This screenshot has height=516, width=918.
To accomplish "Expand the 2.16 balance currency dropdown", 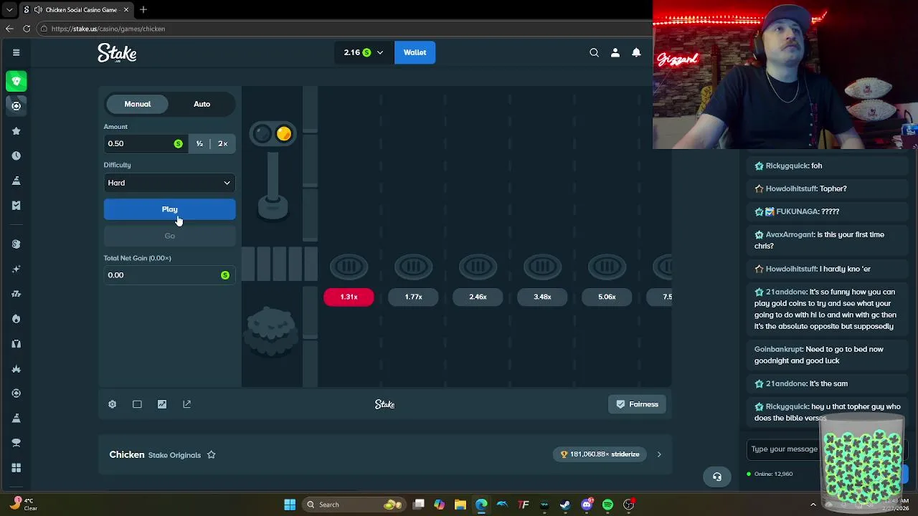I will [364, 52].
